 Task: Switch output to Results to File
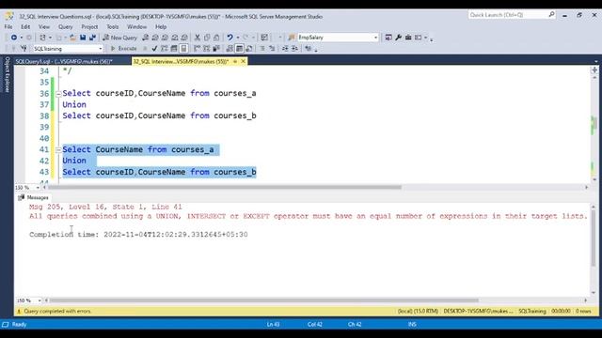click(248, 48)
